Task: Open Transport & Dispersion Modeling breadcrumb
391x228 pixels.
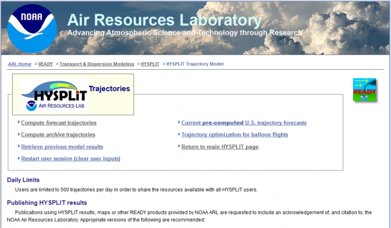Action: tap(97, 64)
